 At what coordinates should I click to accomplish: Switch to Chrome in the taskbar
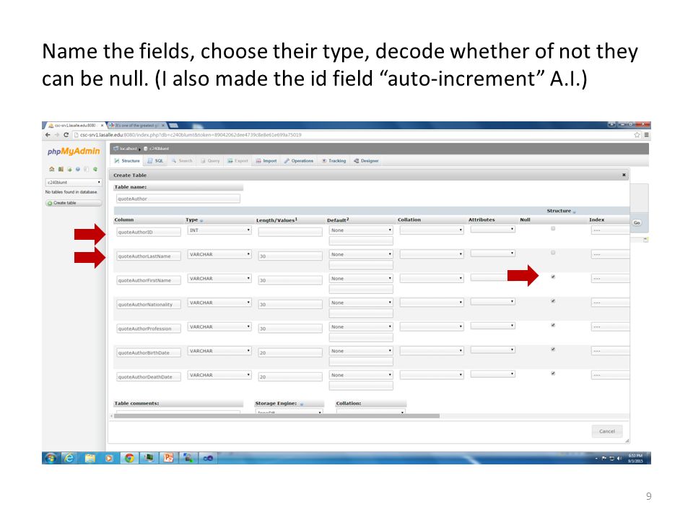pyautogui.click(x=129, y=458)
